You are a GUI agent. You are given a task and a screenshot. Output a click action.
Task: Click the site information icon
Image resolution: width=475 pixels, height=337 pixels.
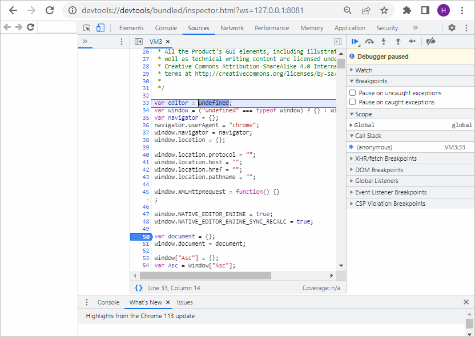pos(72,10)
